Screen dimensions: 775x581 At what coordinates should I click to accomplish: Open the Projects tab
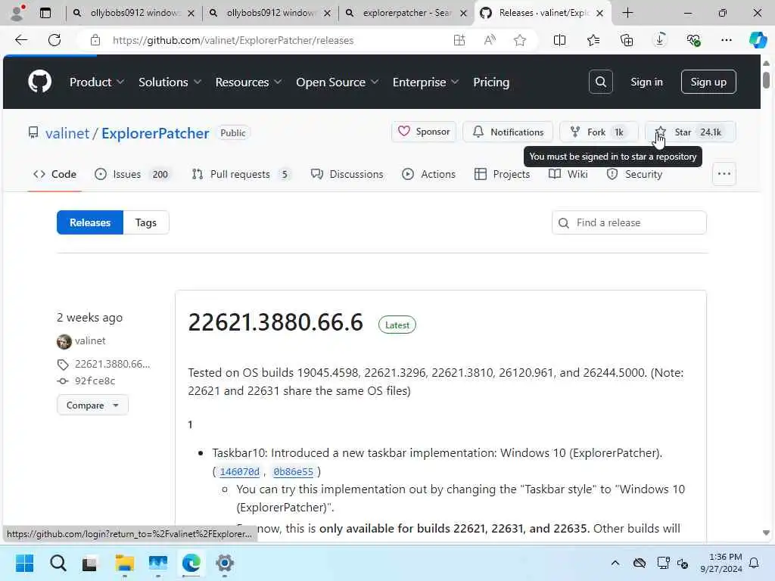(503, 174)
